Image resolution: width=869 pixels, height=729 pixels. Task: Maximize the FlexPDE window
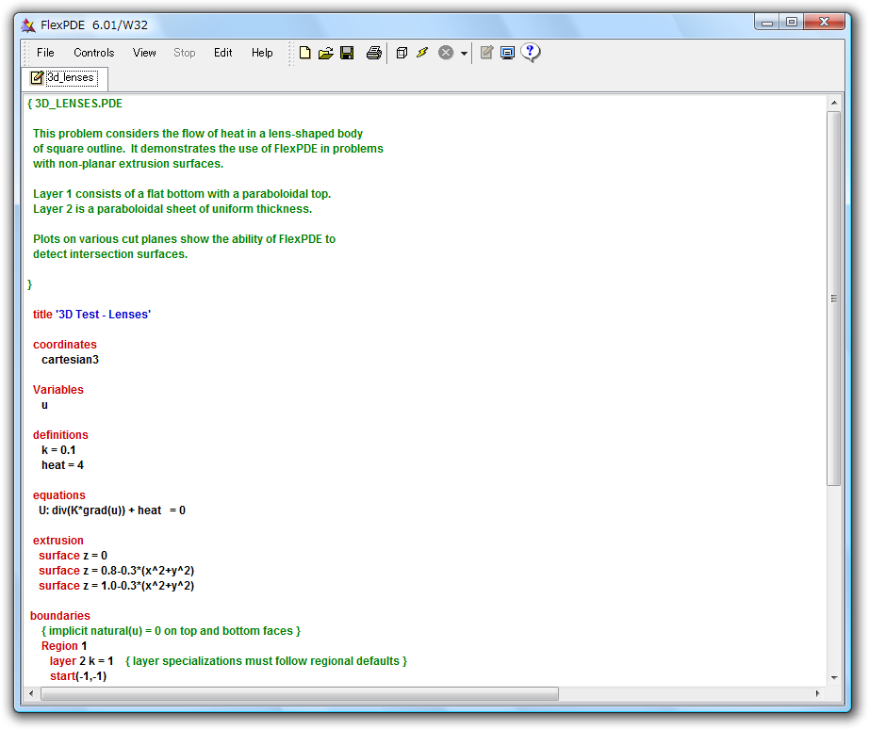point(792,22)
